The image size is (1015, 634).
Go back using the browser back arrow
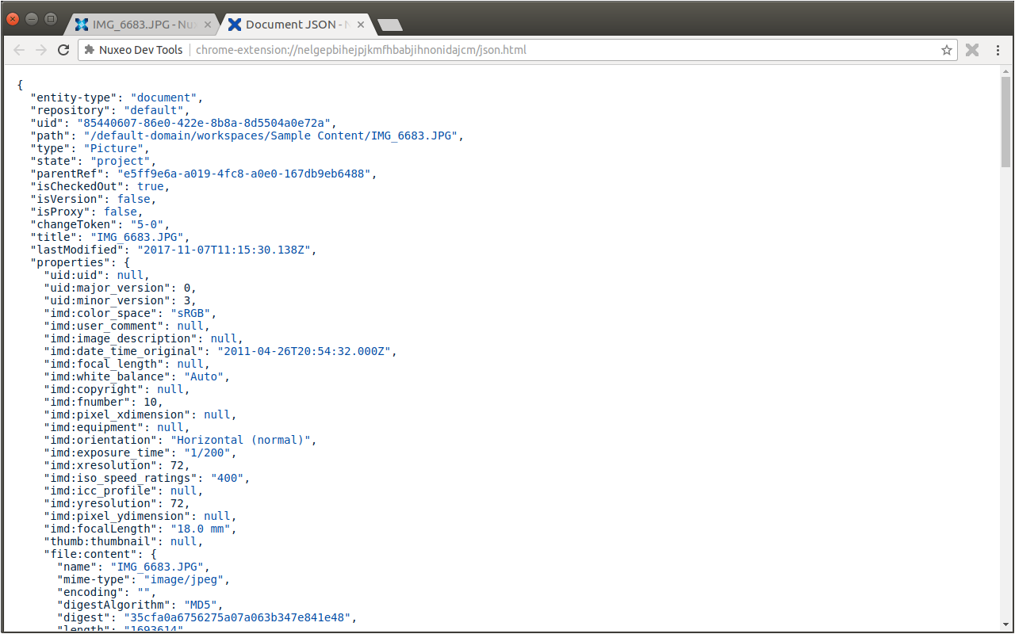point(19,50)
